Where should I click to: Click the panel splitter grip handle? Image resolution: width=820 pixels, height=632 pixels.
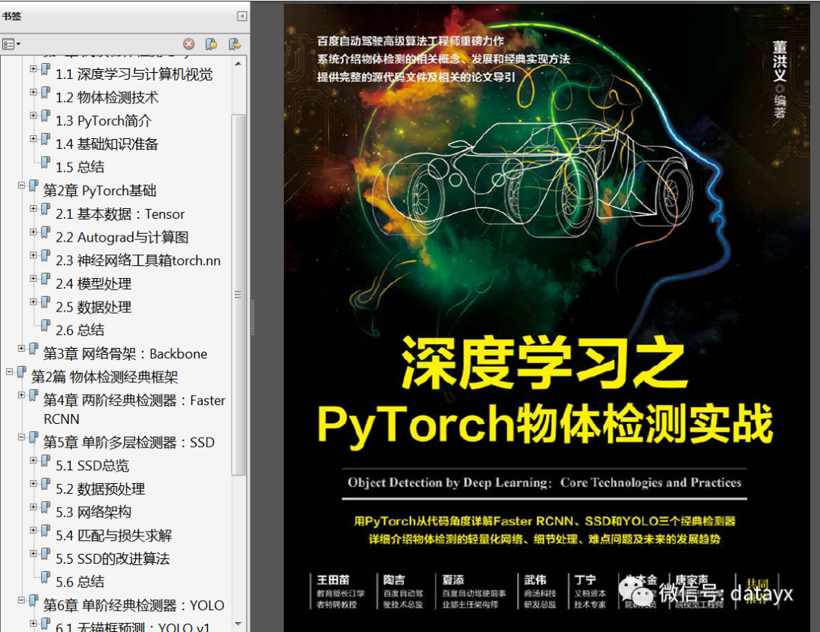pos(253,317)
